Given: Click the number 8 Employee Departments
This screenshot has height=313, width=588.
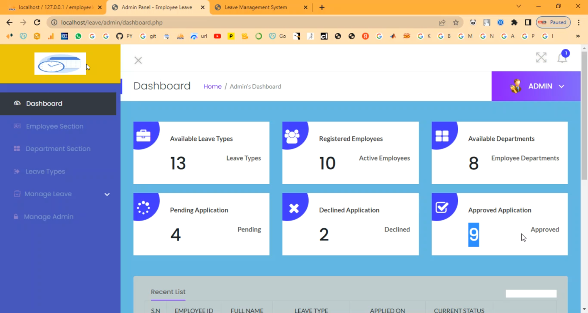Looking at the screenshot, I should [x=474, y=163].
